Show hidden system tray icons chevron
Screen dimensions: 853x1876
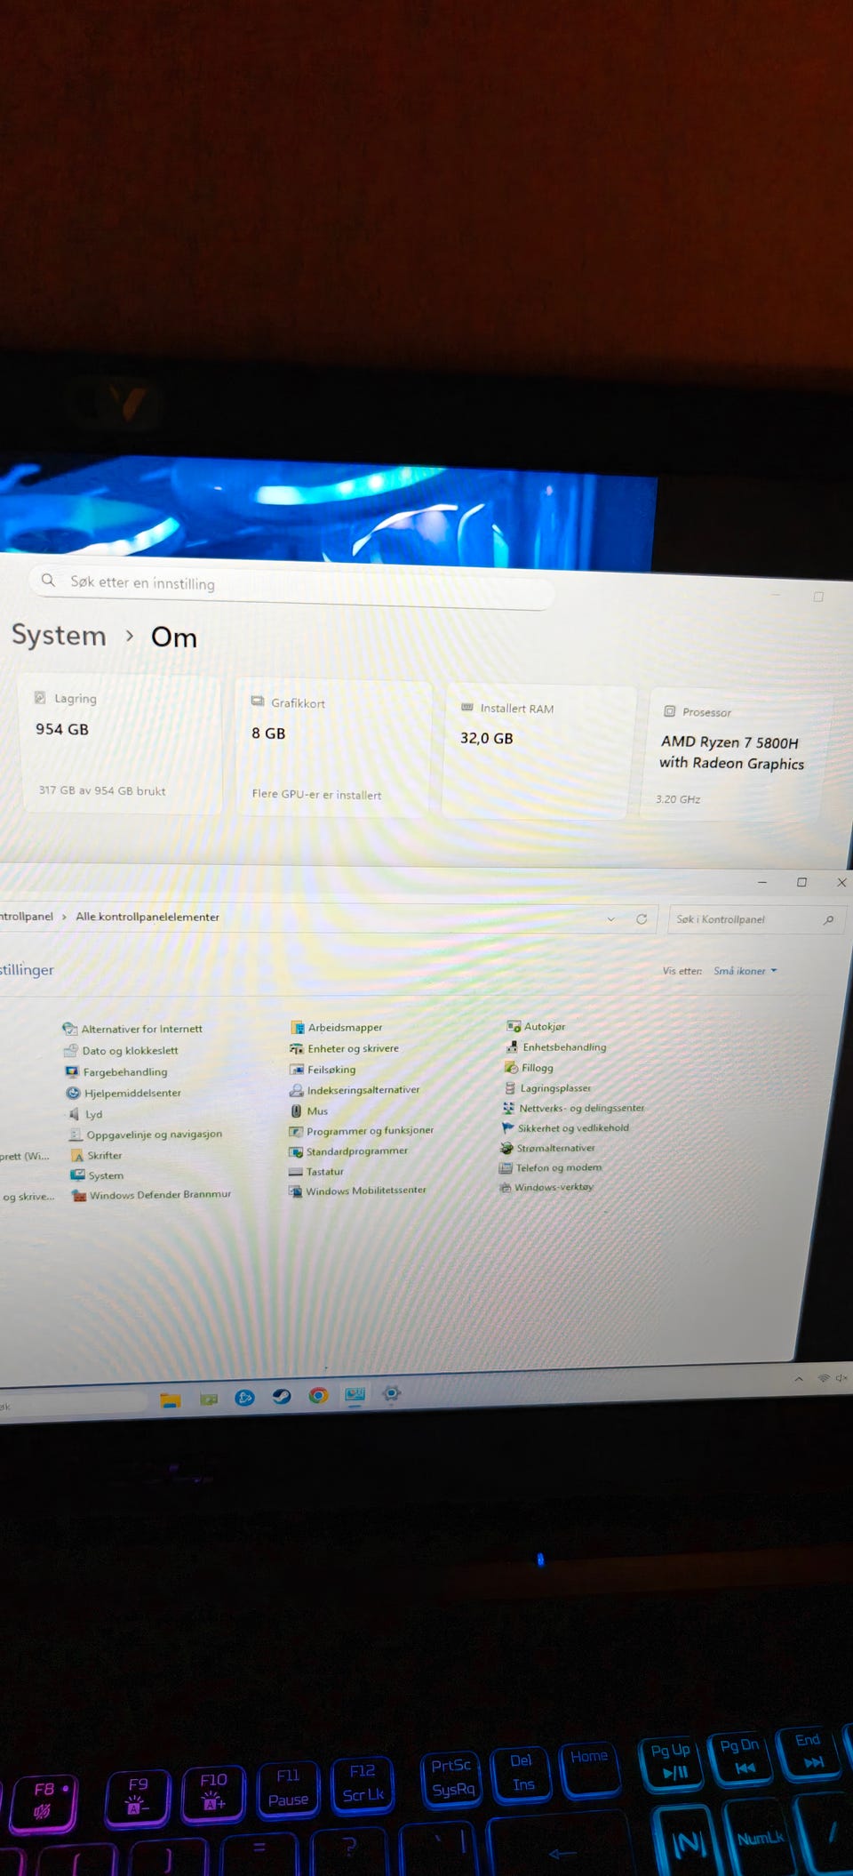[x=799, y=1379]
